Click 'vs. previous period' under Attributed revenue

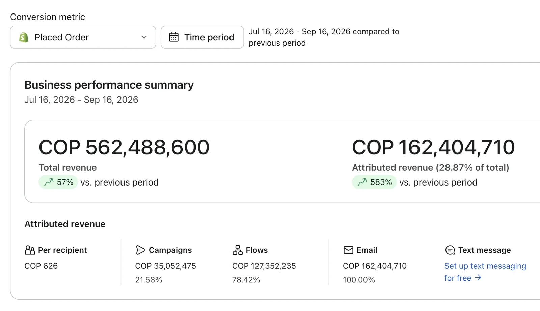coord(438,182)
